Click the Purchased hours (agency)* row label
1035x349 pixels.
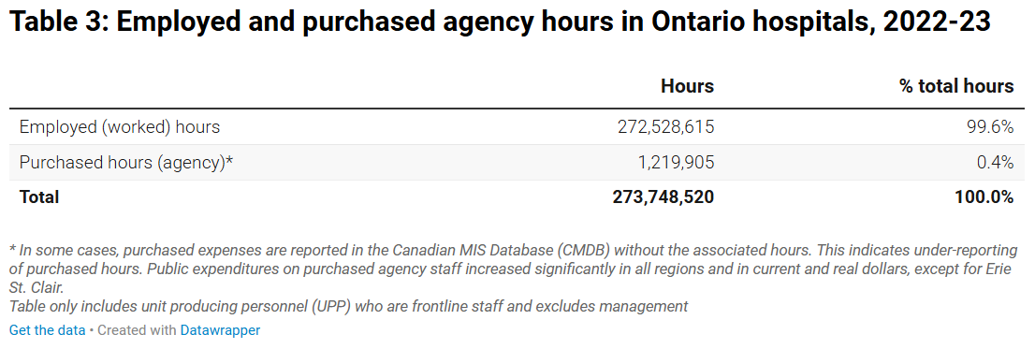point(126,162)
